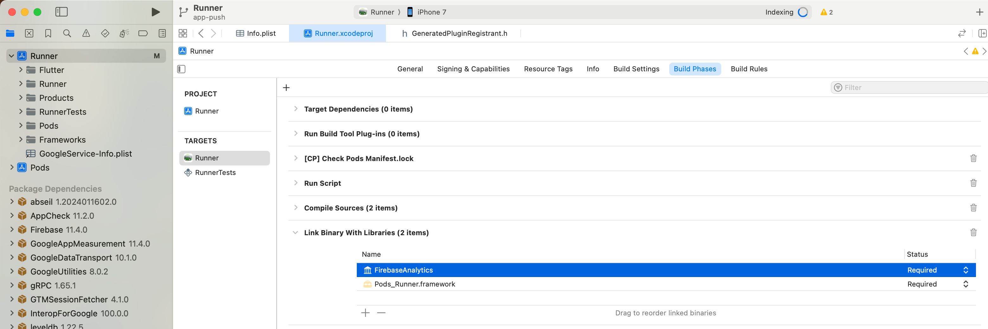Click the build phases Filter field
Screen dimensions: 988x329
909,87
